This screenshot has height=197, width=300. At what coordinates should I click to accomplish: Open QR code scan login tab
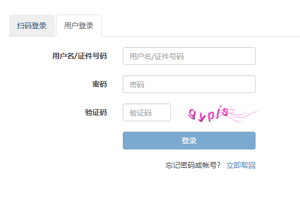tap(32, 26)
